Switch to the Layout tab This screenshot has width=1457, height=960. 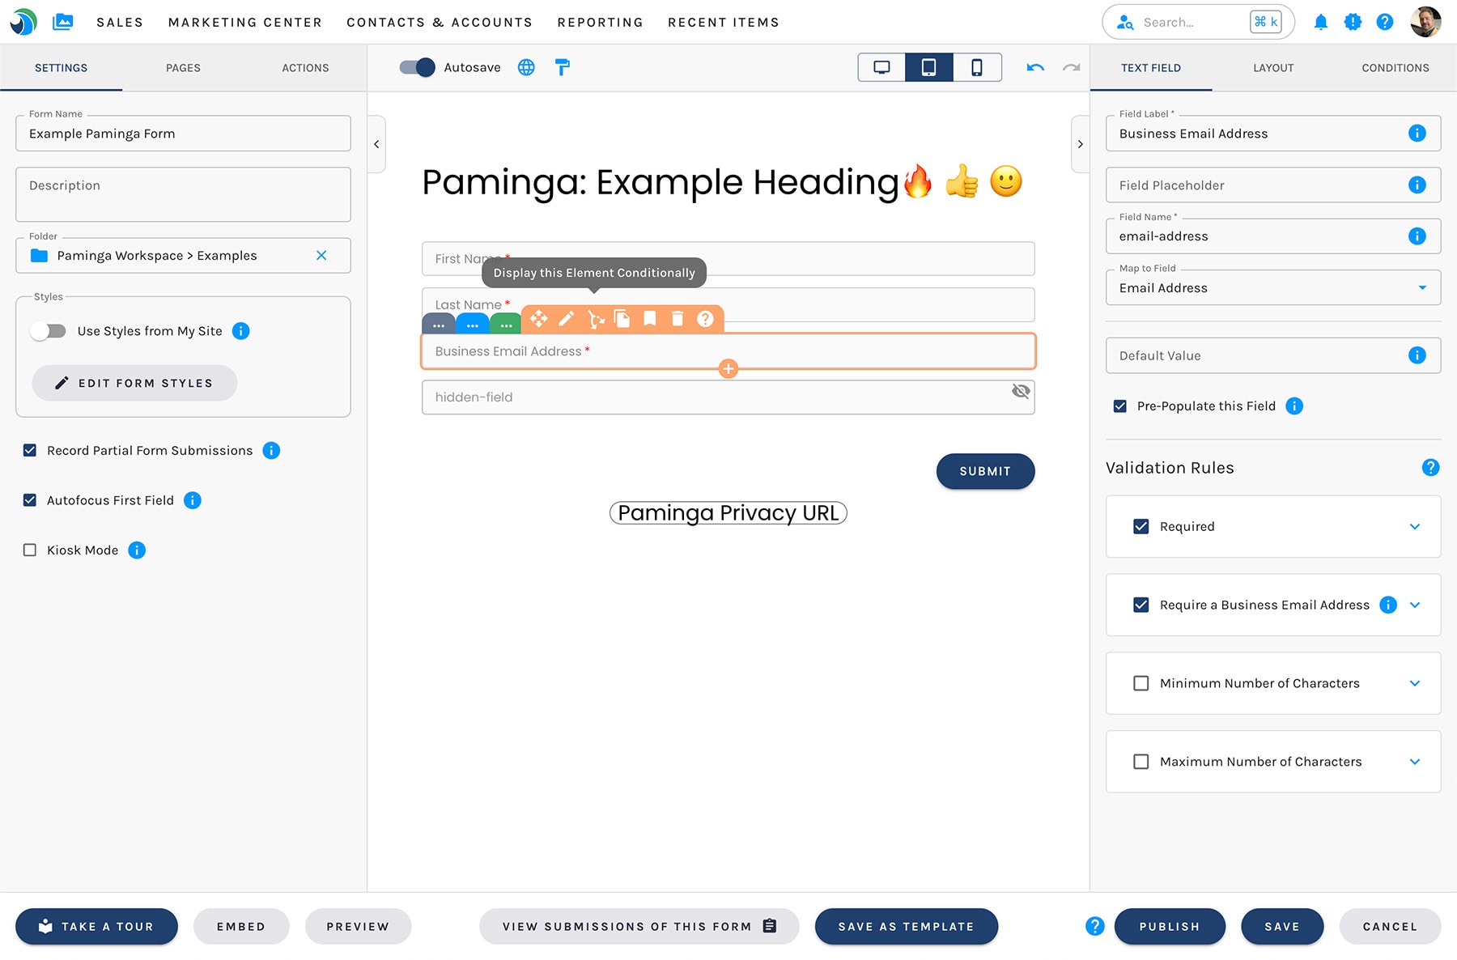[x=1273, y=68]
